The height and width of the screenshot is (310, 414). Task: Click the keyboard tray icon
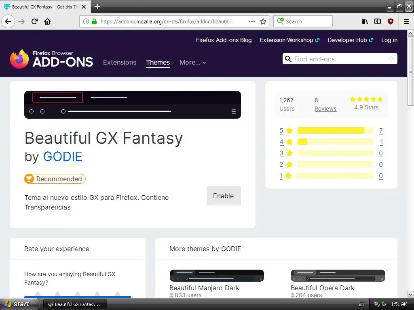[361, 304]
